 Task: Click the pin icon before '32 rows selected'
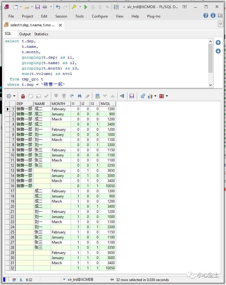(112, 280)
